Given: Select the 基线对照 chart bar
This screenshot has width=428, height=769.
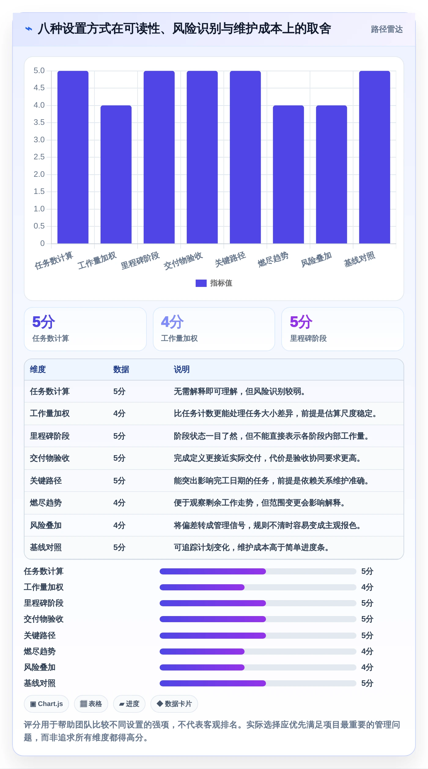Looking at the screenshot, I should [374, 157].
